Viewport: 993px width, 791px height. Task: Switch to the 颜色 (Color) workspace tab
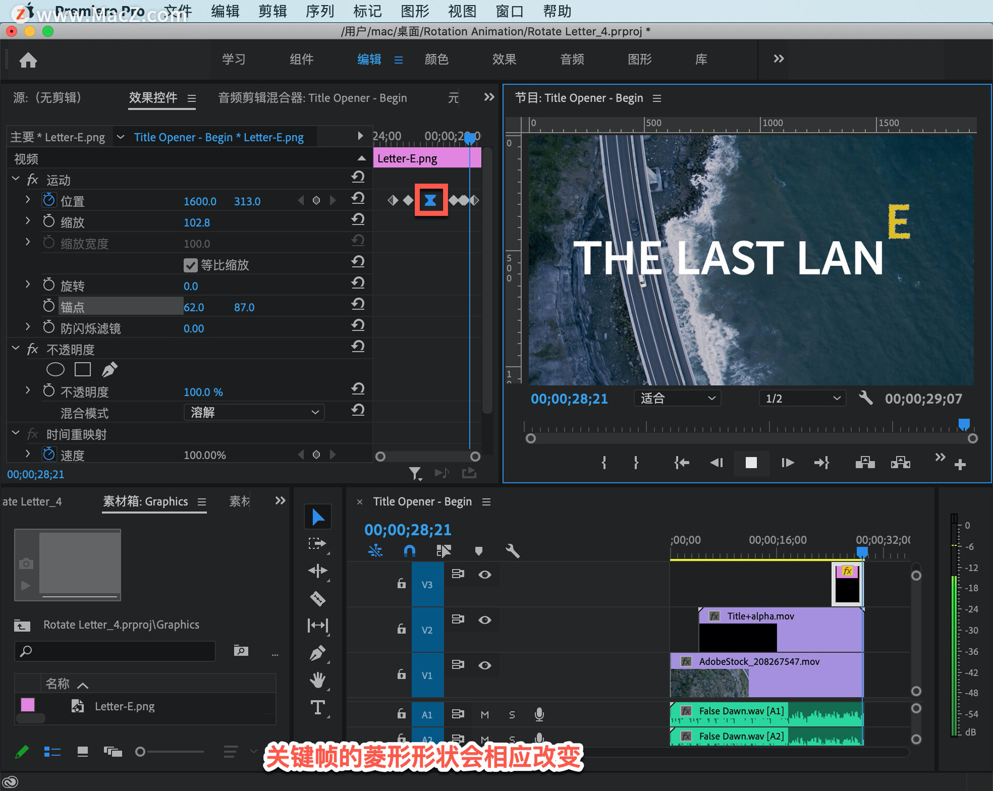click(x=436, y=59)
